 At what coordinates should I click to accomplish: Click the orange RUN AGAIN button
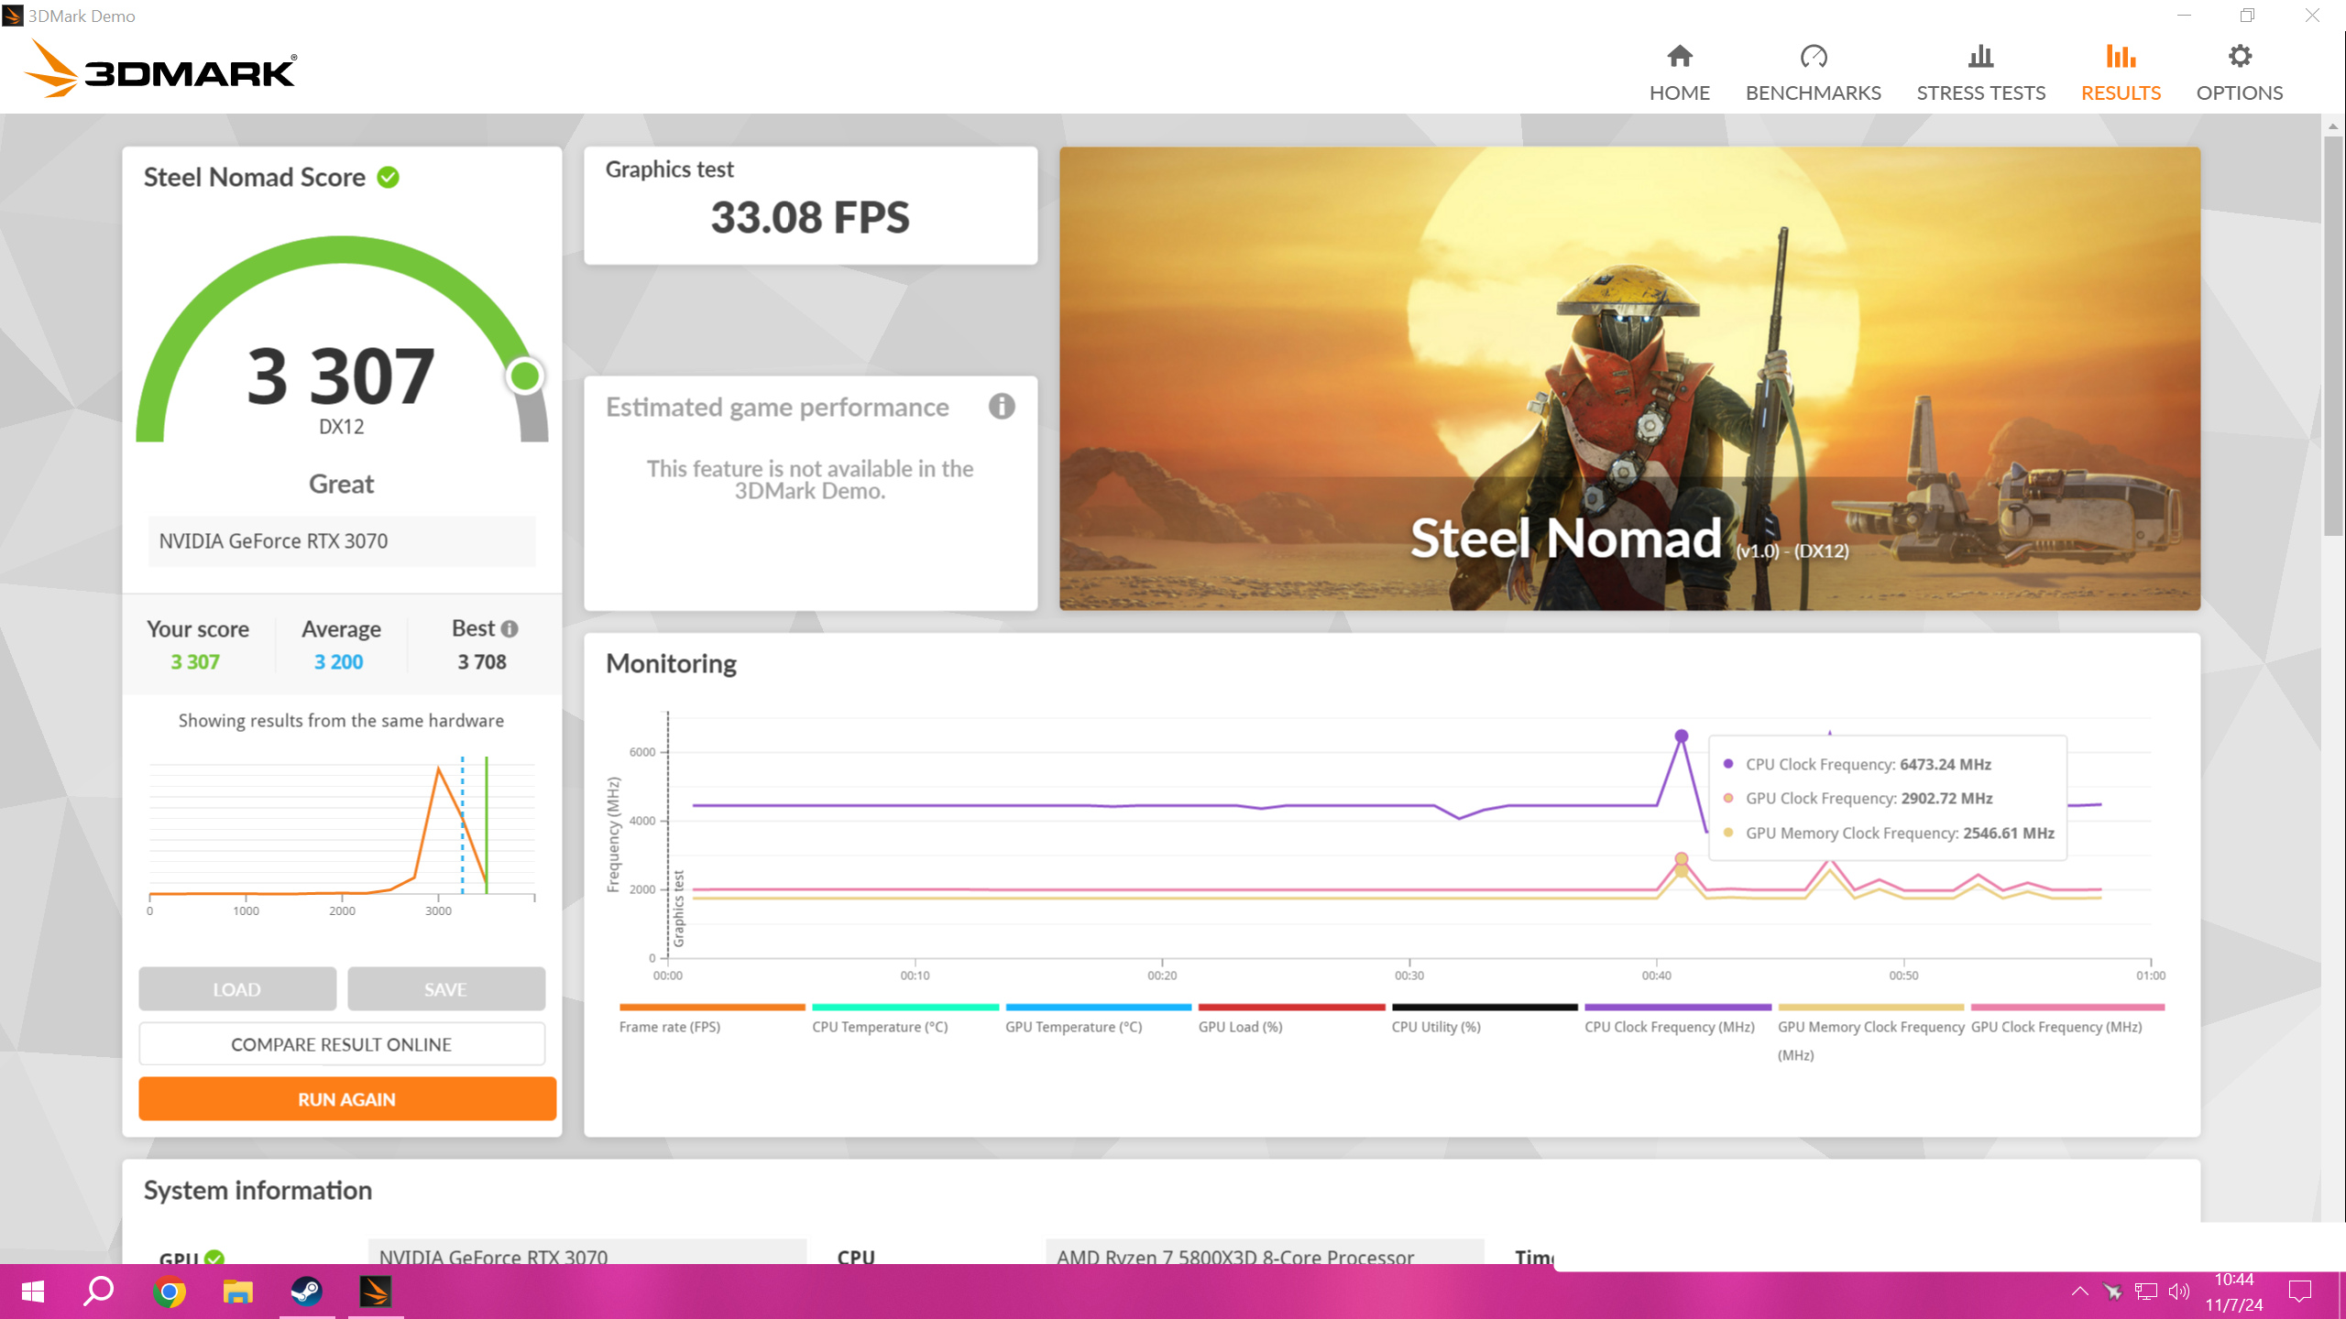click(x=347, y=1099)
